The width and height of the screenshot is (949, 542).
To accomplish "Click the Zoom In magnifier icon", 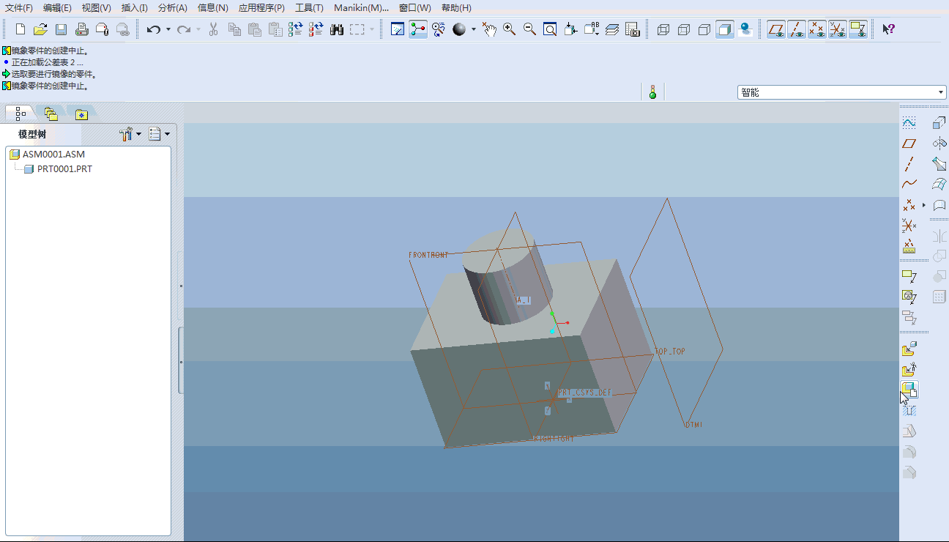I will [x=510, y=29].
